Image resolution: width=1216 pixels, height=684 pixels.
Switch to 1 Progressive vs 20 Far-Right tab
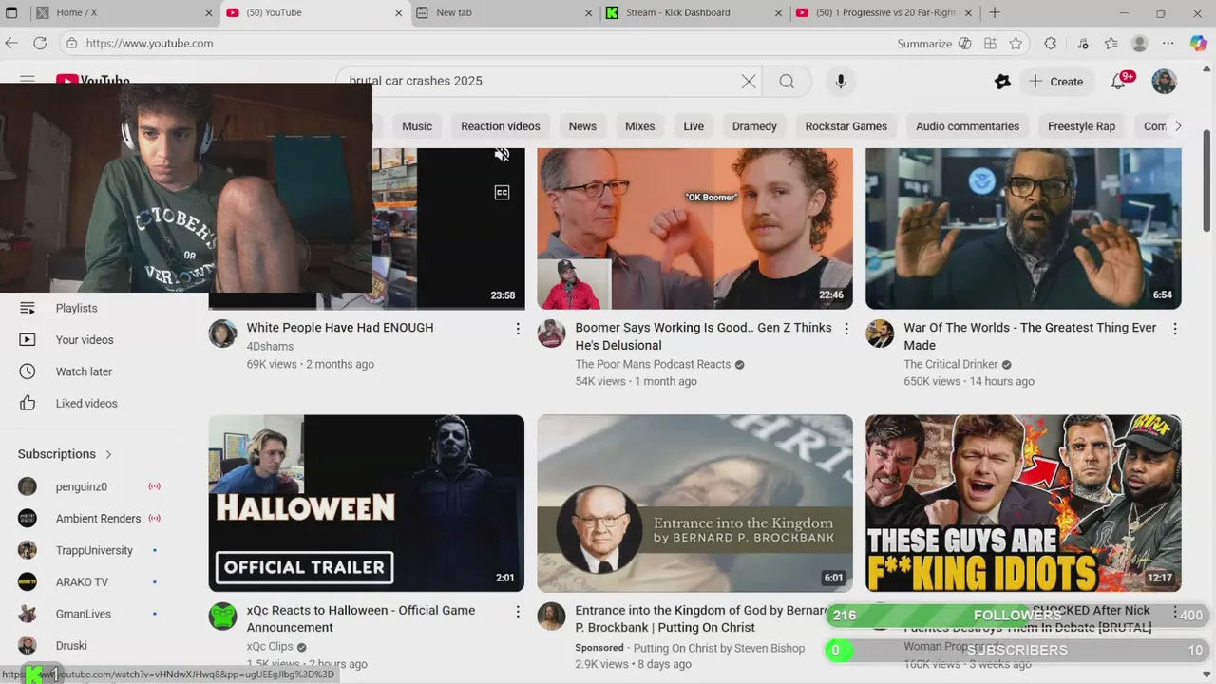pyautogui.click(x=885, y=12)
